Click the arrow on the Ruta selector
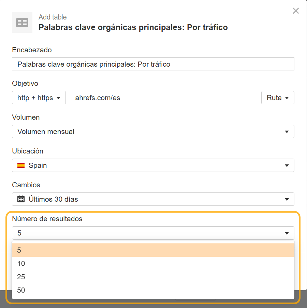The width and height of the screenshot is (307, 308). pos(287,97)
